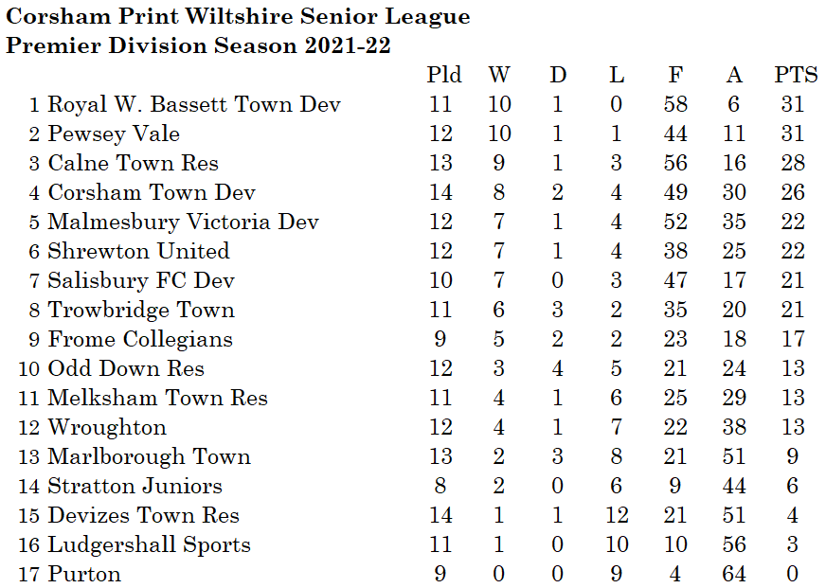Click the Pld column header
Screen dimensions: 826x588
(x=444, y=76)
